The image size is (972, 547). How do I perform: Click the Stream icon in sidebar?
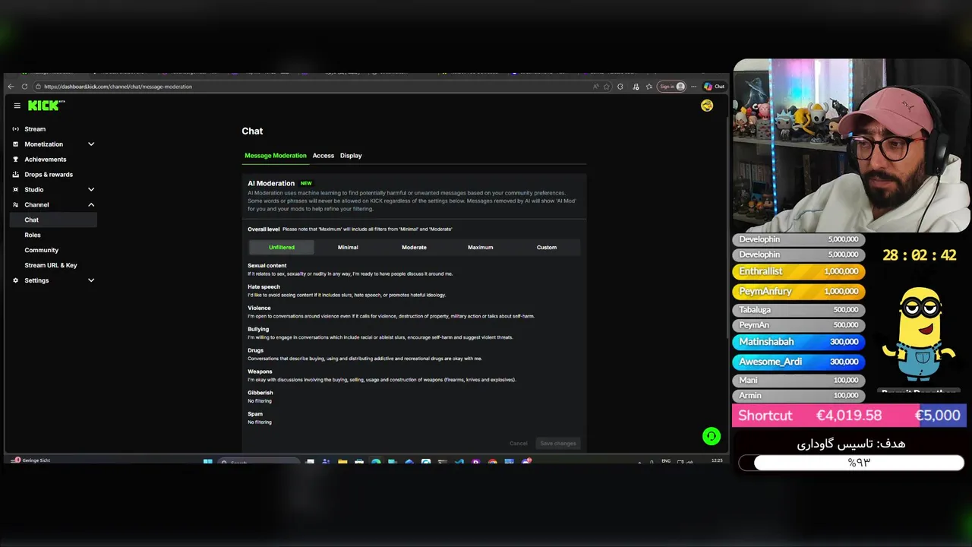point(16,129)
